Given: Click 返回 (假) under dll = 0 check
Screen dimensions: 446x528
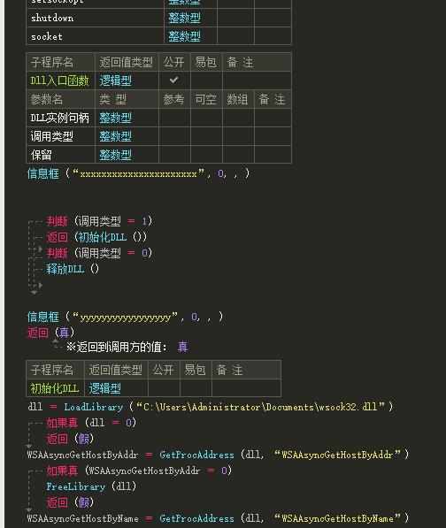Looking at the screenshot, I should pyautogui.click(x=70, y=439).
